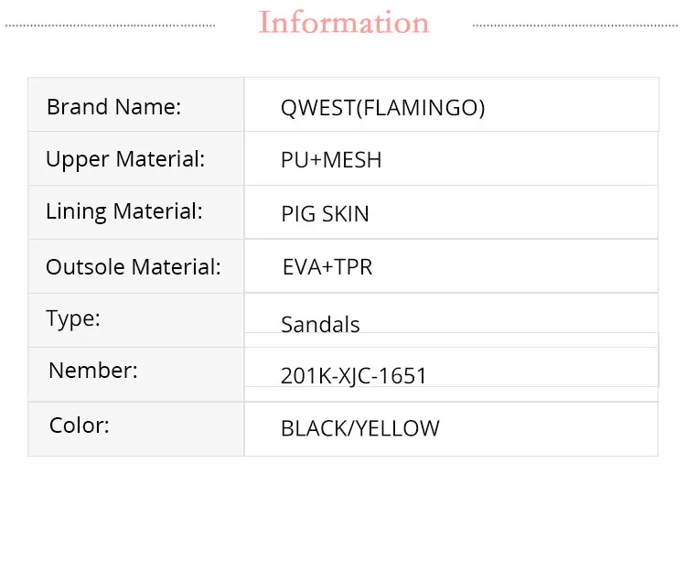Click dotted line left of Information

pos(110,26)
